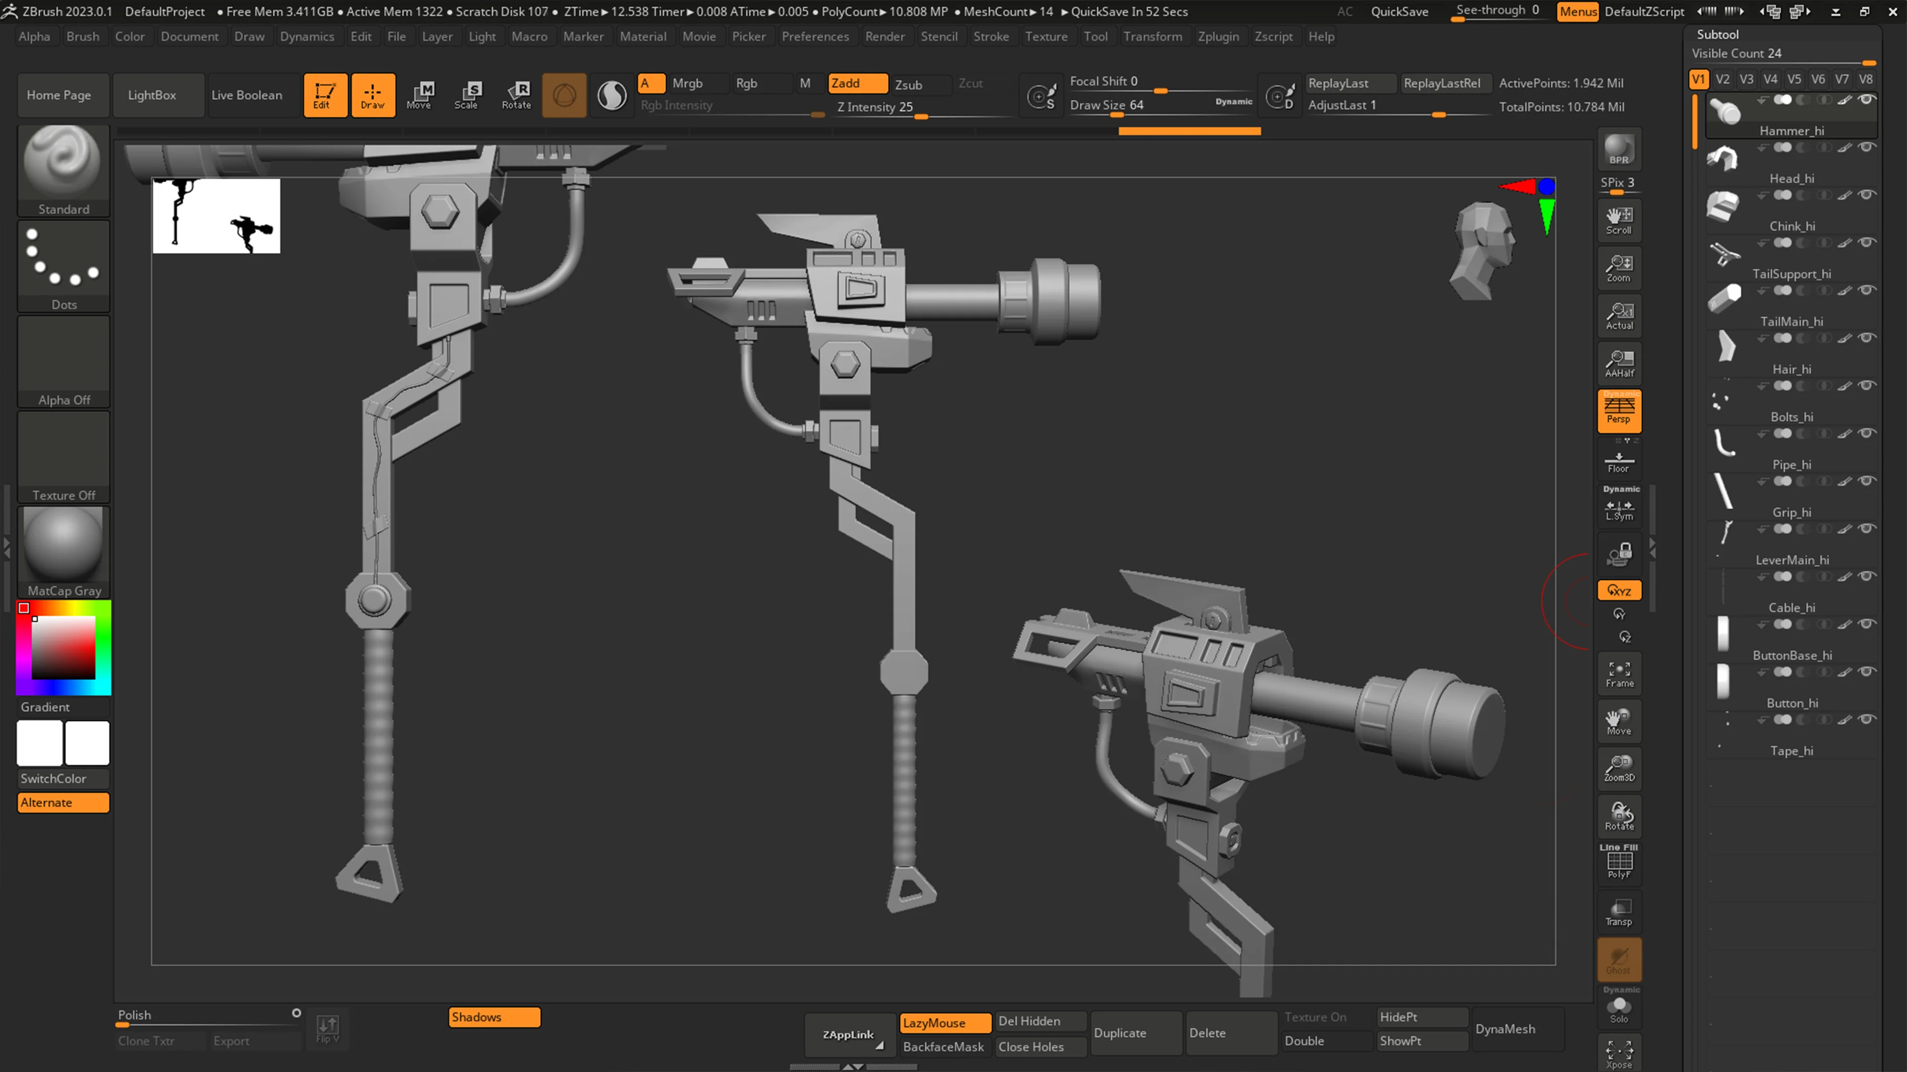
Task: Click the BPR render icon
Action: tap(1619, 150)
